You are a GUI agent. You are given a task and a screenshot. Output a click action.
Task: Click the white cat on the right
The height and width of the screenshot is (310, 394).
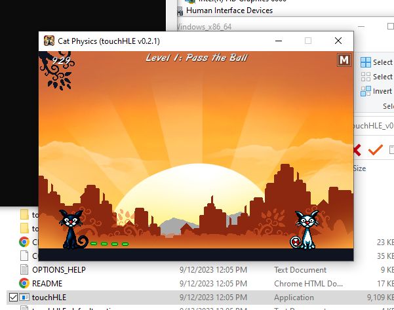pyautogui.click(x=307, y=229)
